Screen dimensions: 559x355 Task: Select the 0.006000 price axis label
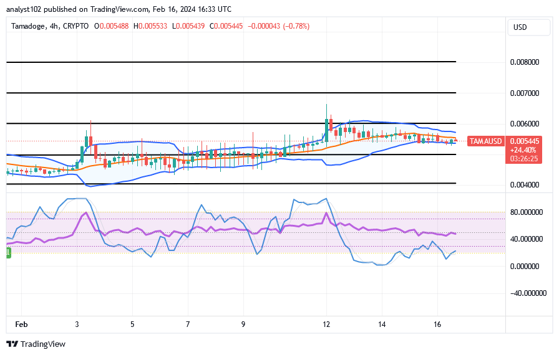tap(525, 124)
